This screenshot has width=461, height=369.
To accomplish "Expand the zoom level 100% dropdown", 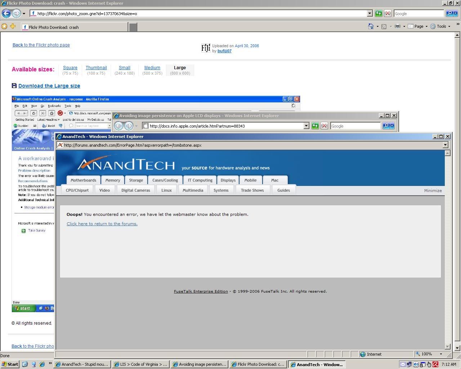I will [440, 354].
